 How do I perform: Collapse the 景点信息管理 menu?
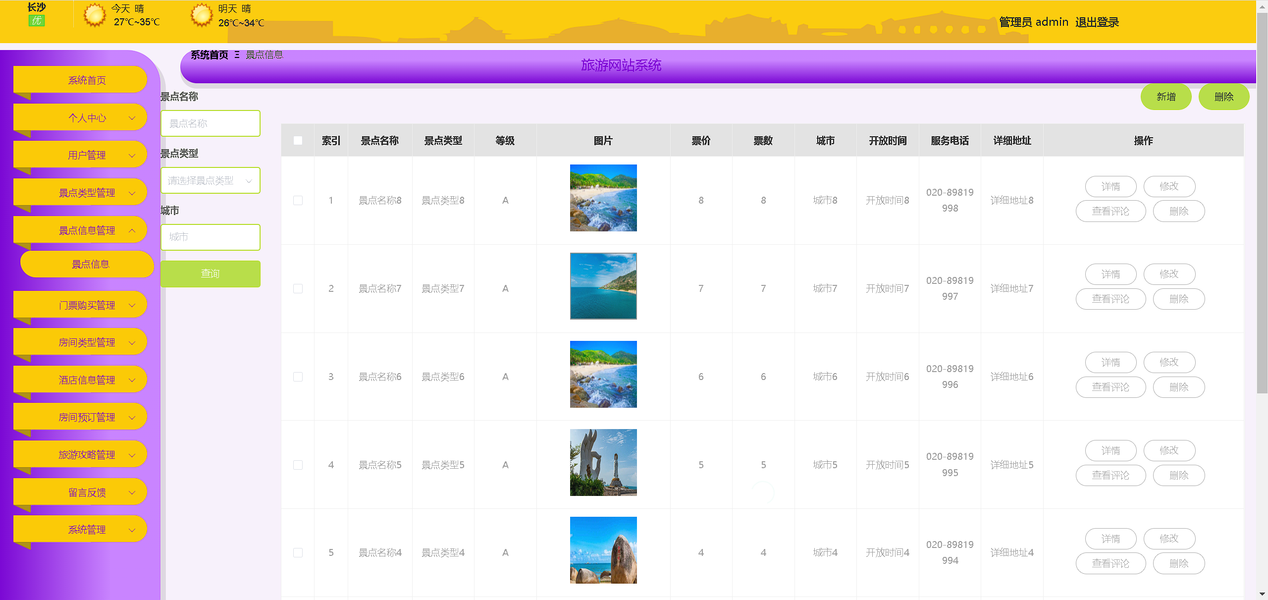[87, 230]
